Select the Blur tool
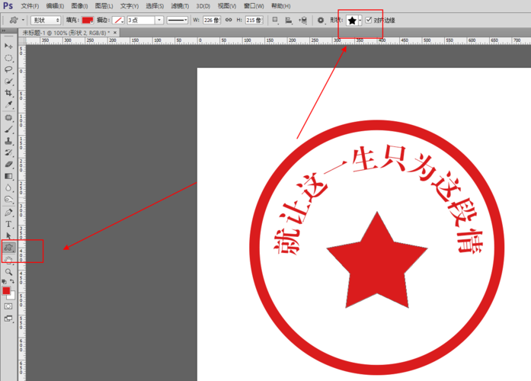The height and width of the screenshot is (381, 531). pyautogui.click(x=8, y=187)
